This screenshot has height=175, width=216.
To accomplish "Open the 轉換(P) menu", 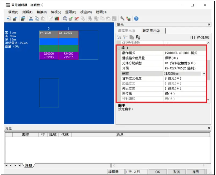I will click(x=41, y=12).
